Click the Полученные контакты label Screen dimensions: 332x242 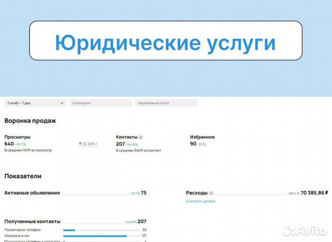click(32, 221)
